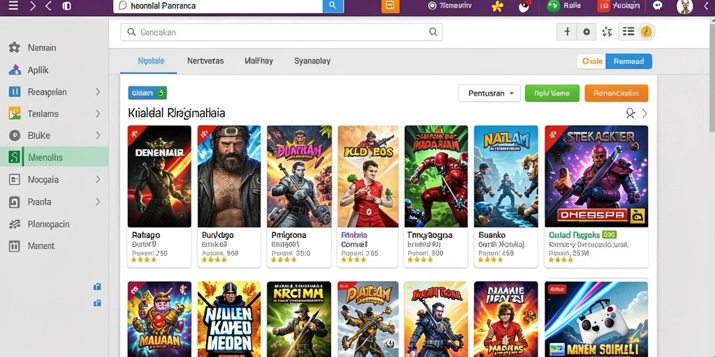715x357 pixels.
Task: Open the Bunvkigo game title link
Action: [218, 236]
